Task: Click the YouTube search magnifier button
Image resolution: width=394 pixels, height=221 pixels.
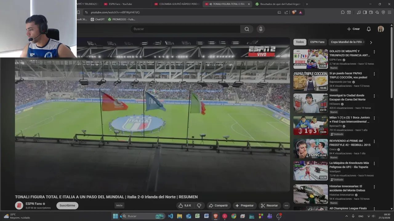Action: point(247,29)
